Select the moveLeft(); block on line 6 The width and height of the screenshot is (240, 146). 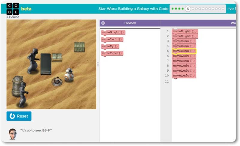pyautogui.click(x=184, y=56)
